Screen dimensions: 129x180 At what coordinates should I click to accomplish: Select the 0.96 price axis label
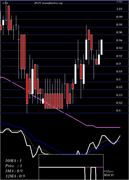point(119,32)
